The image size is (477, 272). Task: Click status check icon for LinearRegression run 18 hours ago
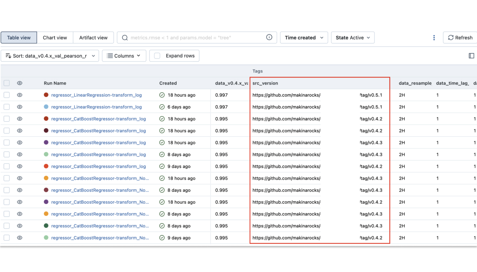point(162,95)
